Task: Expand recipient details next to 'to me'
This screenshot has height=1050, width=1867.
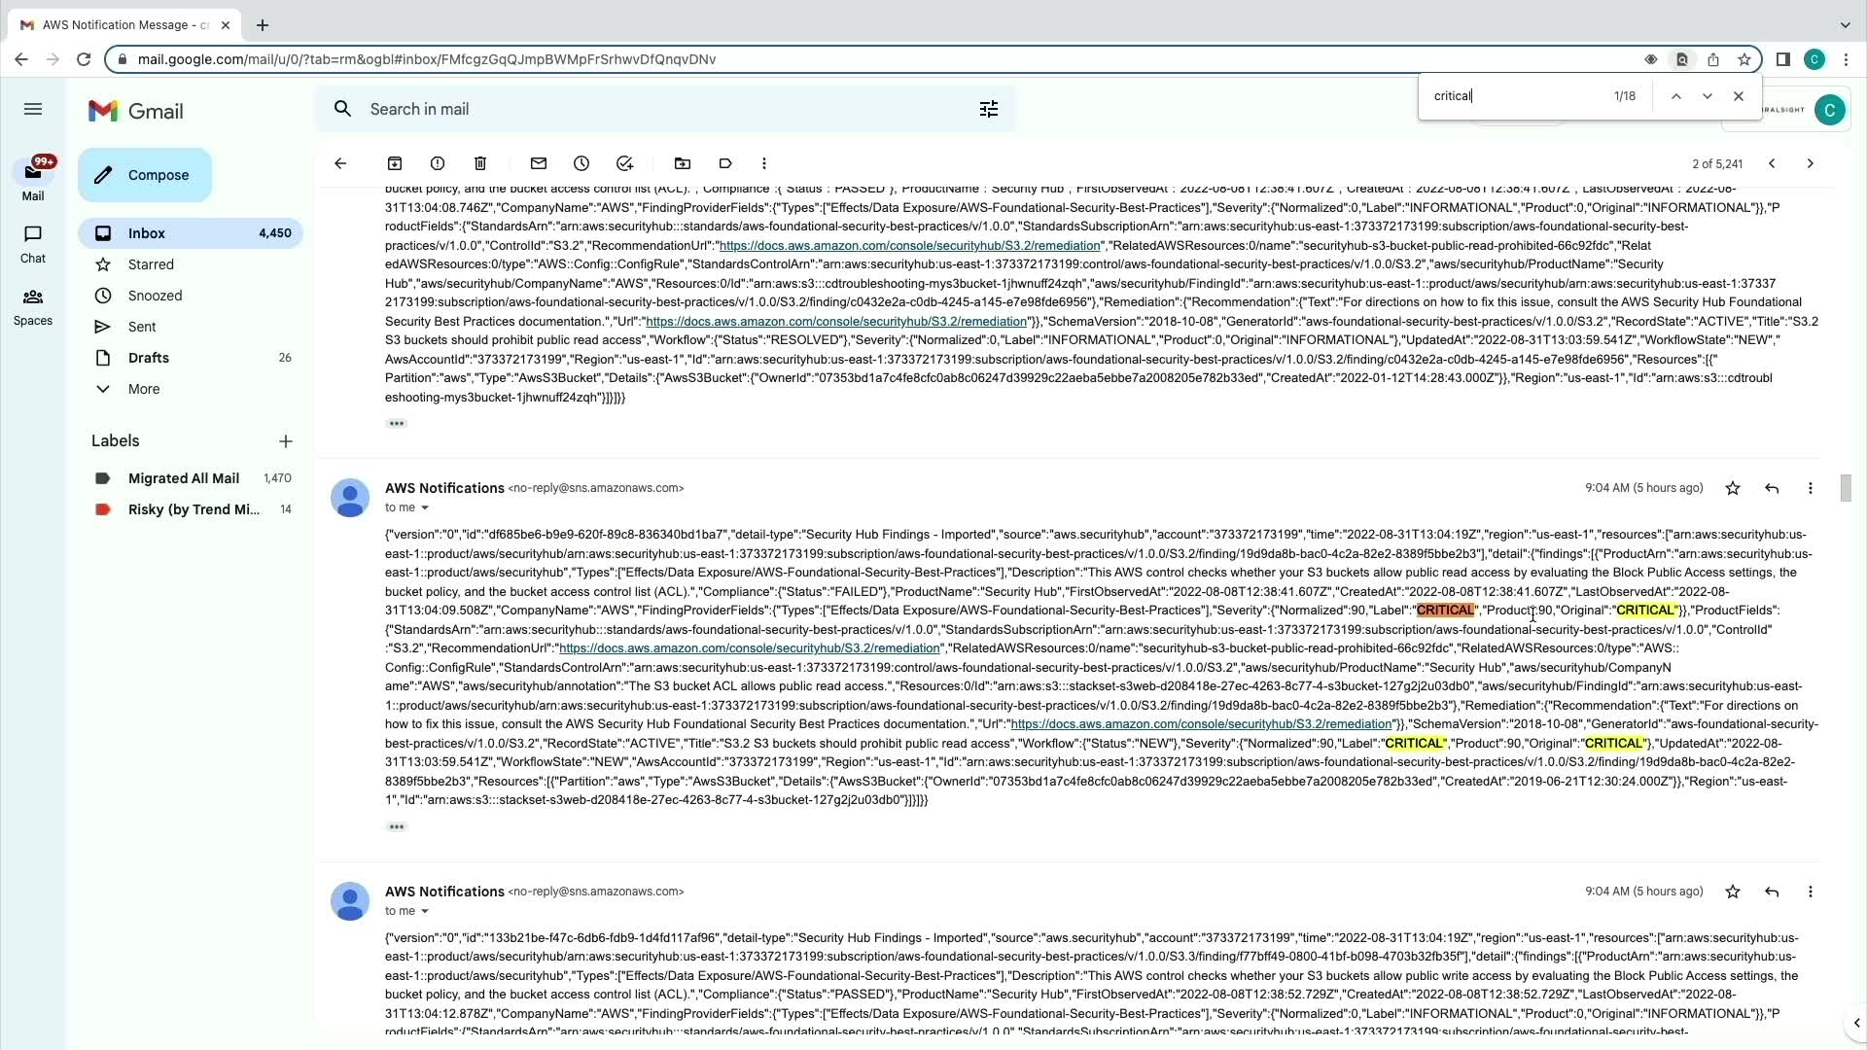Action: (424, 507)
